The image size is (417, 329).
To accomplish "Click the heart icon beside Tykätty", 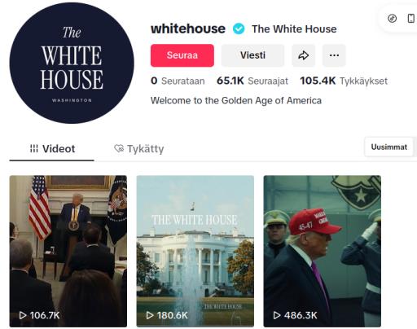I will point(119,148).
